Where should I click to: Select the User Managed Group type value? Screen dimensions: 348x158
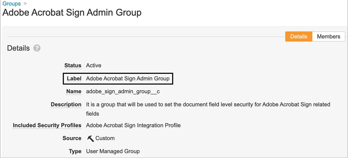point(113,151)
